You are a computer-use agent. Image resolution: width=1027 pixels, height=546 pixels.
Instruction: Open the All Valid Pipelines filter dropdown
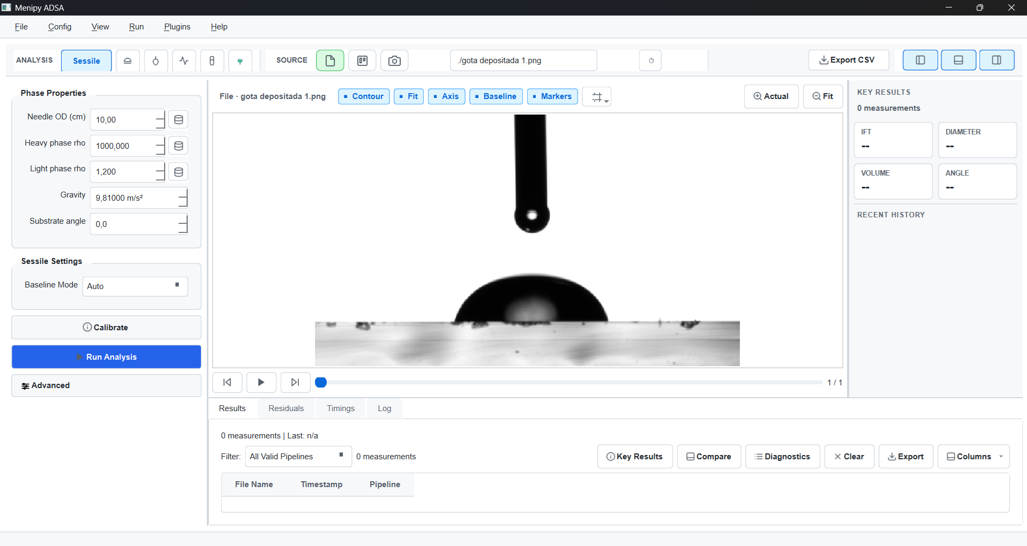pyautogui.click(x=298, y=457)
